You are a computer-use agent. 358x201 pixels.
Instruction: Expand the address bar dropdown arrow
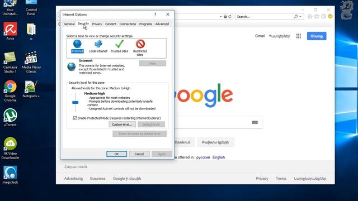pyautogui.click(x=220, y=17)
